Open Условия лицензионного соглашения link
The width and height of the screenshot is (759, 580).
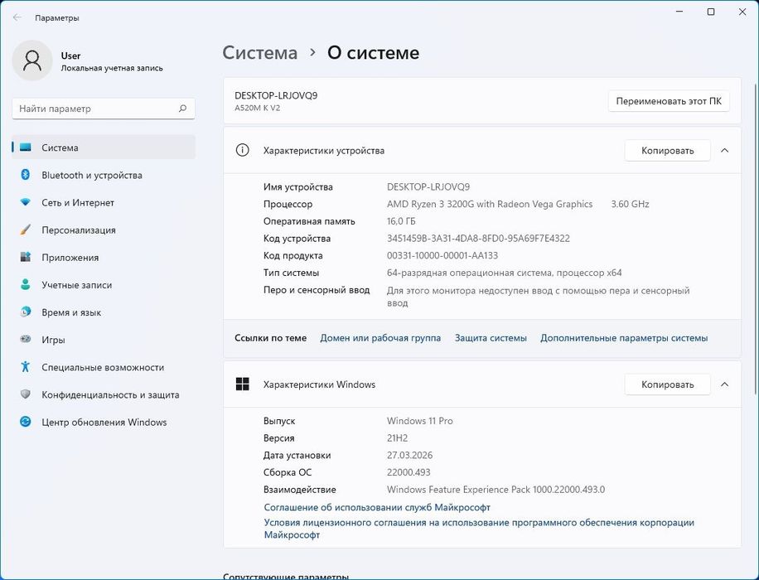(x=479, y=528)
